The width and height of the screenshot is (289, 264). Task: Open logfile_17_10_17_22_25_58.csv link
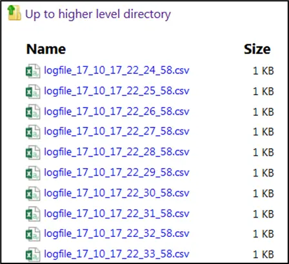click(117, 91)
